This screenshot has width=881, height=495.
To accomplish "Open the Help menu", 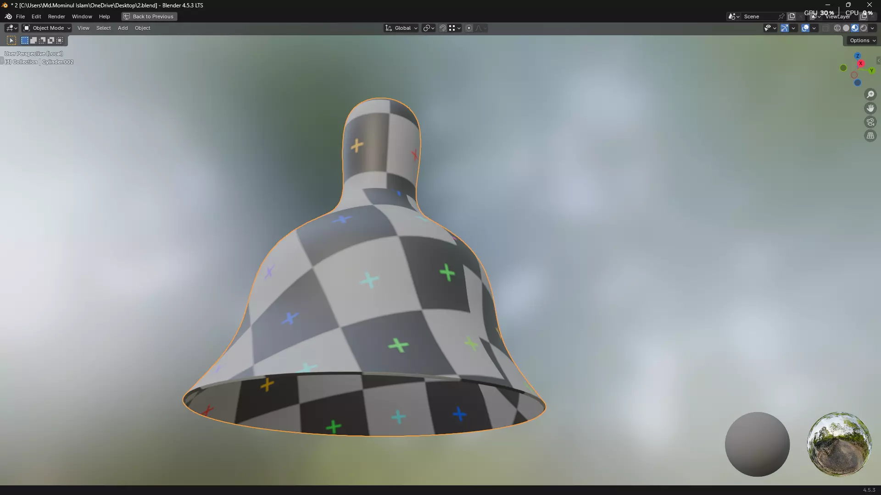I will point(104,16).
